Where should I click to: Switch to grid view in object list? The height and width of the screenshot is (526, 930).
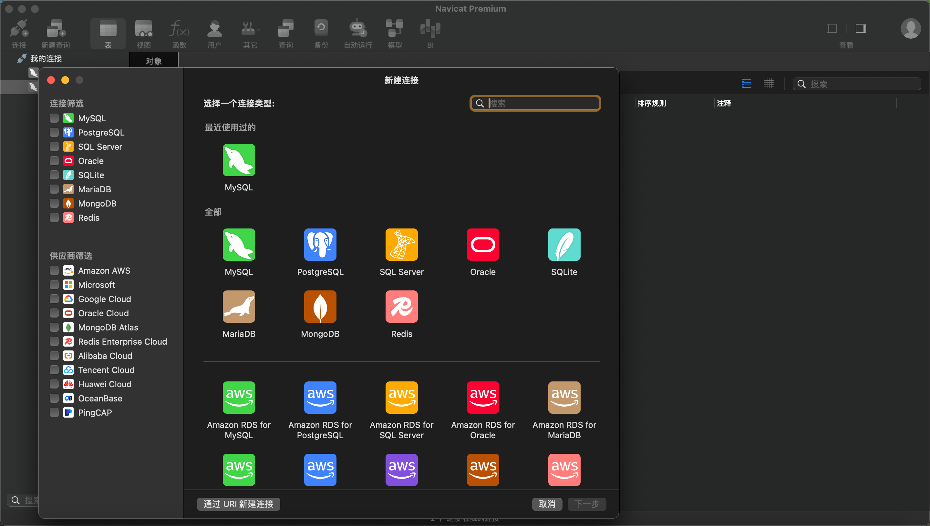[x=769, y=84]
